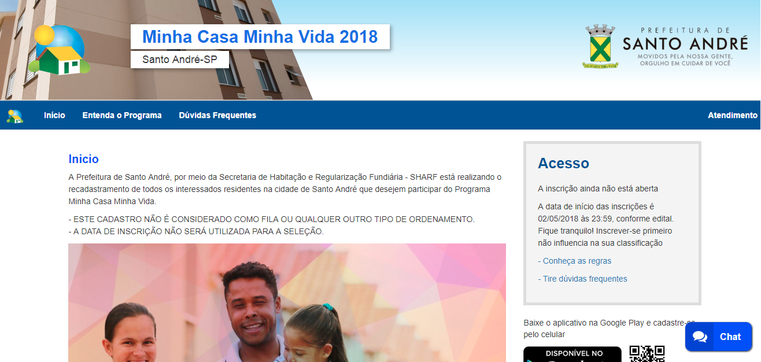Open the Atendimento menu item
Image resolution: width=761 pixels, height=362 pixels.
tap(732, 115)
